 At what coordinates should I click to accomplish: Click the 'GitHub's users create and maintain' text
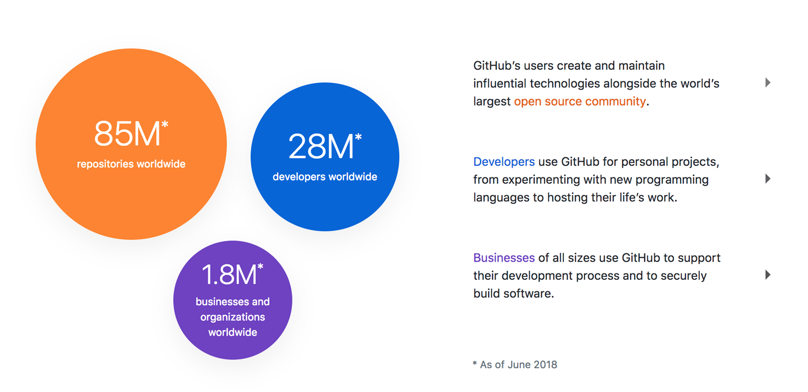pyautogui.click(x=569, y=66)
